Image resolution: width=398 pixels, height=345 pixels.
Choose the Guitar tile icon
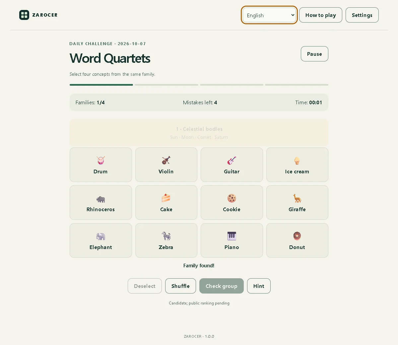coord(232,160)
